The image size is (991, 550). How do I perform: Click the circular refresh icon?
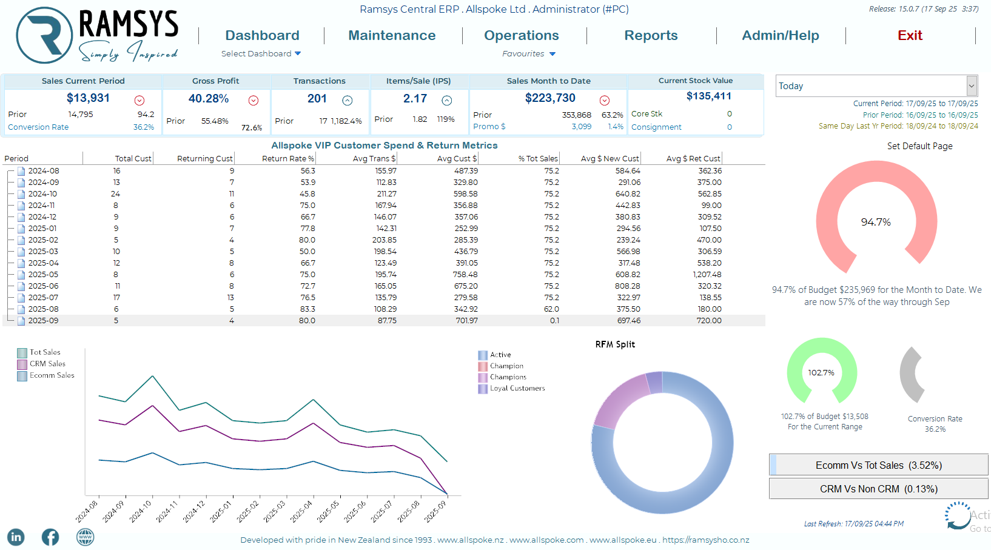(958, 515)
